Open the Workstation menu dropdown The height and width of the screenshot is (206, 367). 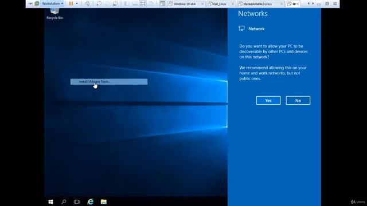click(53, 3)
